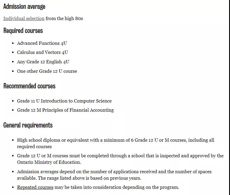The width and height of the screenshot is (230, 195).
Task: Click the bullet before Advanced Functions 4U
Action: pos(13,43)
